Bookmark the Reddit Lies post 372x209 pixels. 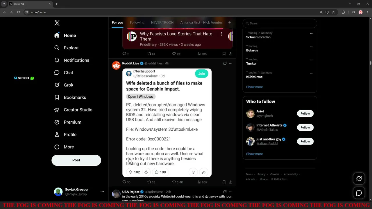pos(224,182)
